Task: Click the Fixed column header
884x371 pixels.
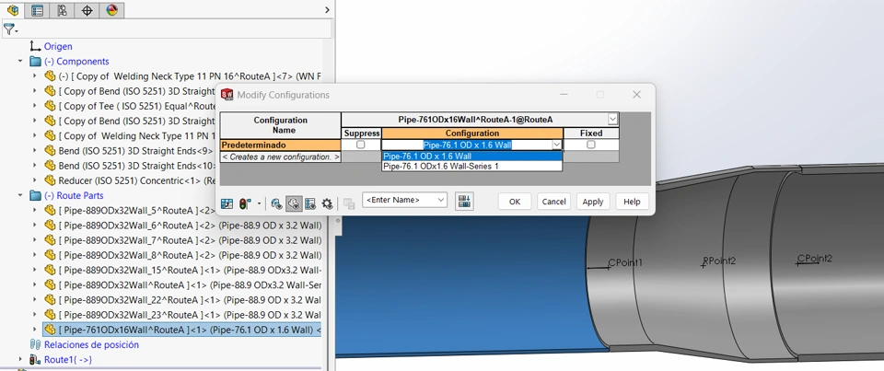Action: 591,133
